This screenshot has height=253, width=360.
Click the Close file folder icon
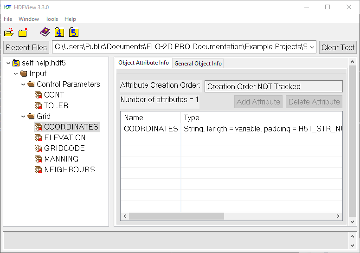click(x=23, y=32)
